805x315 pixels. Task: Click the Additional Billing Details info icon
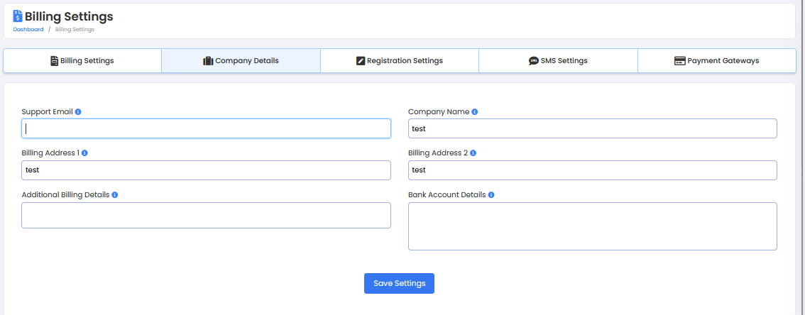pos(115,194)
